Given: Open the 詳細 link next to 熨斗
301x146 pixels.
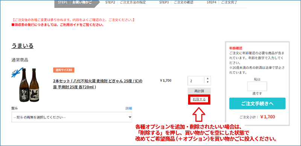Looking at the screenshot, I should click(129, 108).
